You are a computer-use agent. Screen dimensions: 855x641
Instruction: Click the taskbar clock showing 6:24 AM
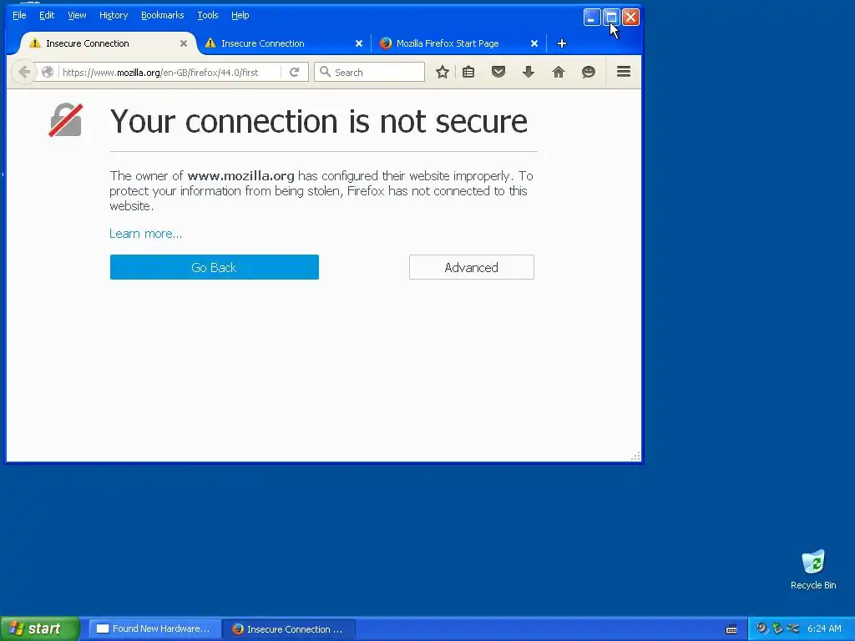[824, 629]
